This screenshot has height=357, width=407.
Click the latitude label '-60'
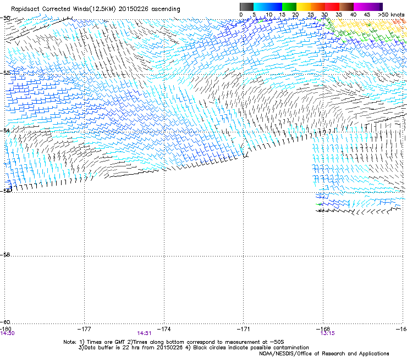coord(5,322)
